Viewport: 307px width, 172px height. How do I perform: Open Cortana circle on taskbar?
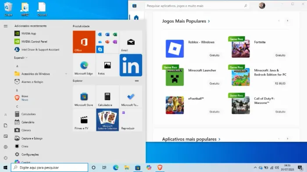coord(93,168)
